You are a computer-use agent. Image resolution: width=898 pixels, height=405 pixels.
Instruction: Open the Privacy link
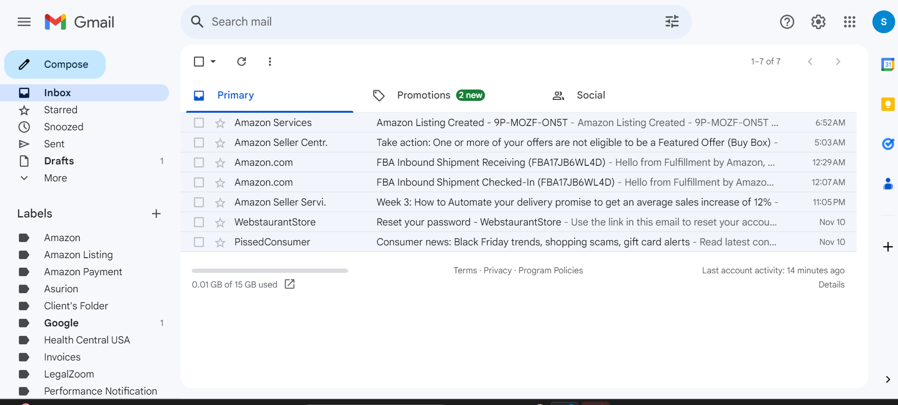[x=497, y=270]
